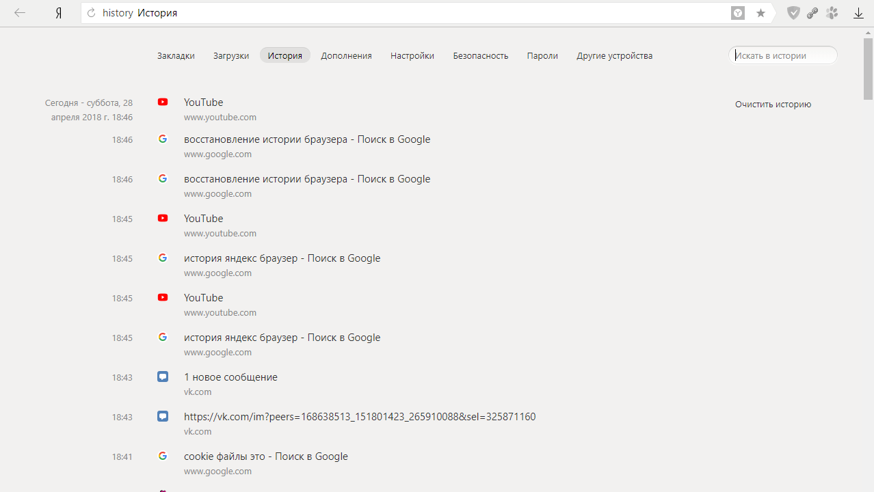Viewport: 874px width, 492px height.
Task: Go to the Настройки tab
Action: point(412,56)
